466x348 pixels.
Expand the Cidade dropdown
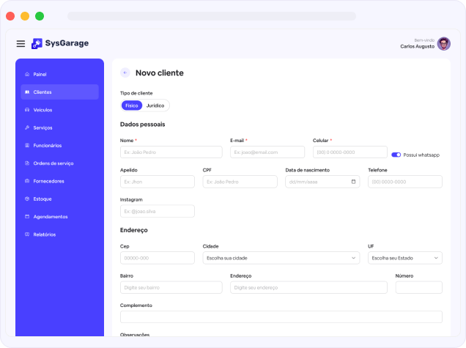pyautogui.click(x=281, y=258)
